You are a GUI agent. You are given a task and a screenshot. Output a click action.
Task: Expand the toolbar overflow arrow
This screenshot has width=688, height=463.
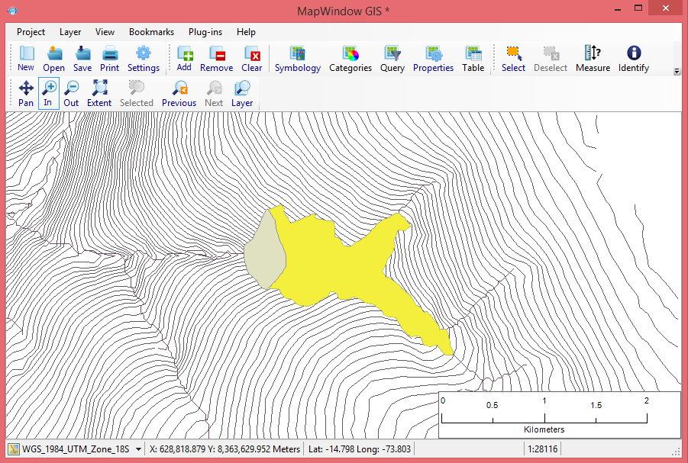(677, 71)
